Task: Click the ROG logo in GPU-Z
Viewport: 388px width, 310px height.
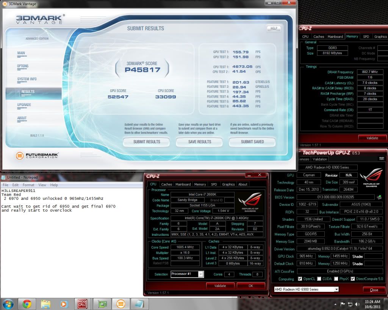Action: coord(371,178)
